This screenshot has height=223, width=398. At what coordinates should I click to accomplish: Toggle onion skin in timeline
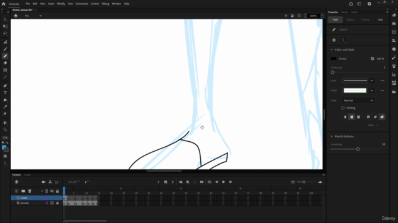click(x=181, y=182)
